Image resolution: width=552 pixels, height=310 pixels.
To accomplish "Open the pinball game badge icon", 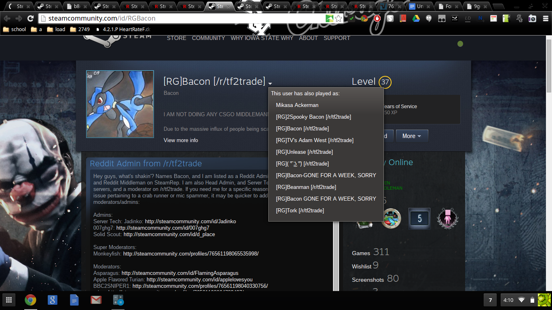I will (391, 218).
